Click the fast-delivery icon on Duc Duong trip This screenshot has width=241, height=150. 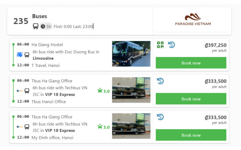point(20,55)
